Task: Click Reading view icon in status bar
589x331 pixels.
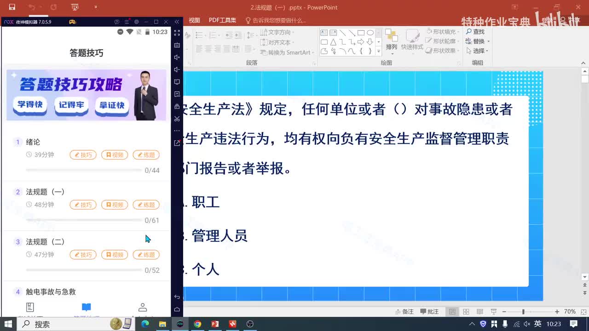Action: pyautogui.click(x=480, y=312)
